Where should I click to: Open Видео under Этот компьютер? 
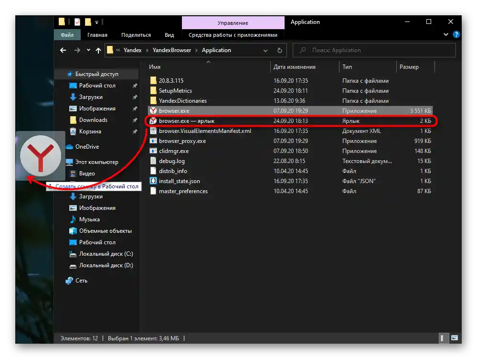click(x=87, y=174)
